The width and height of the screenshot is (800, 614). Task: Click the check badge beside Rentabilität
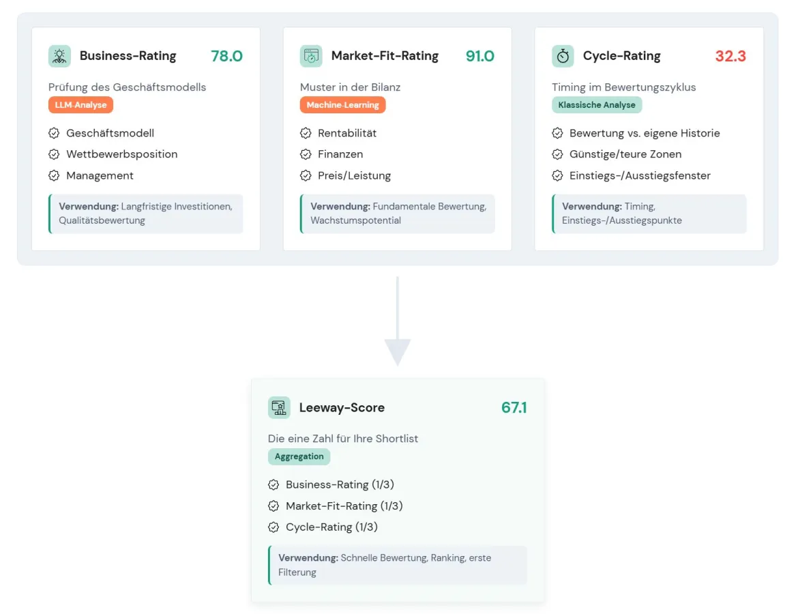306,133
